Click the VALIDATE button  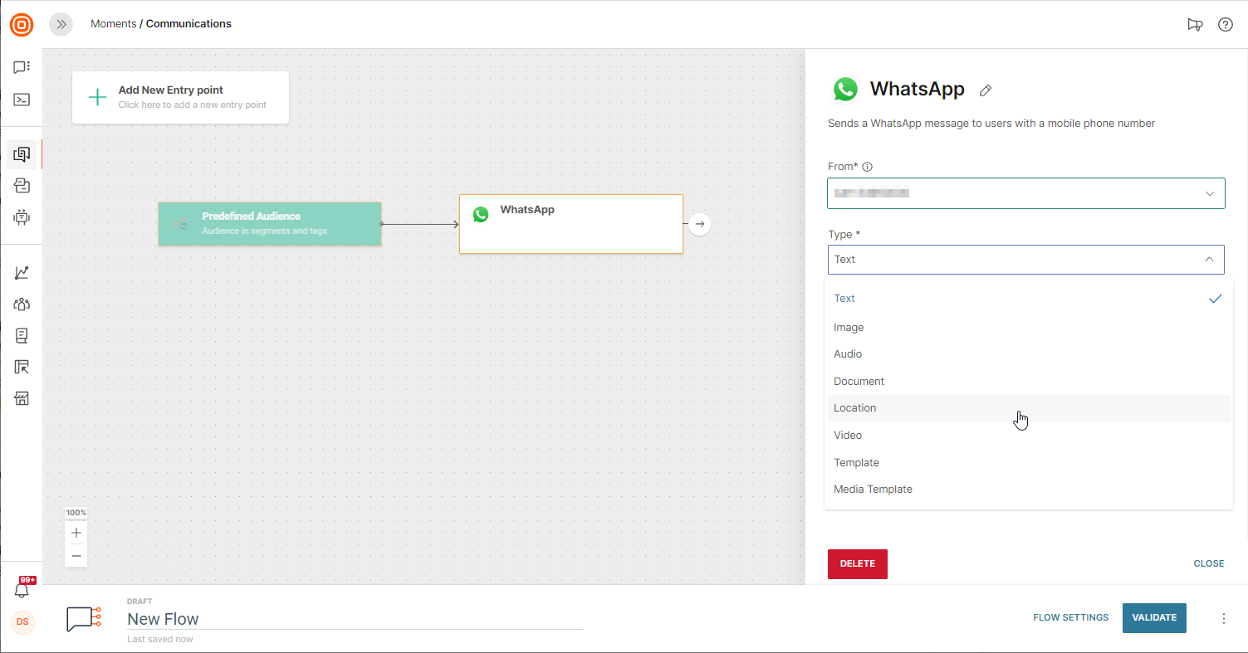tap(1154, 618)
